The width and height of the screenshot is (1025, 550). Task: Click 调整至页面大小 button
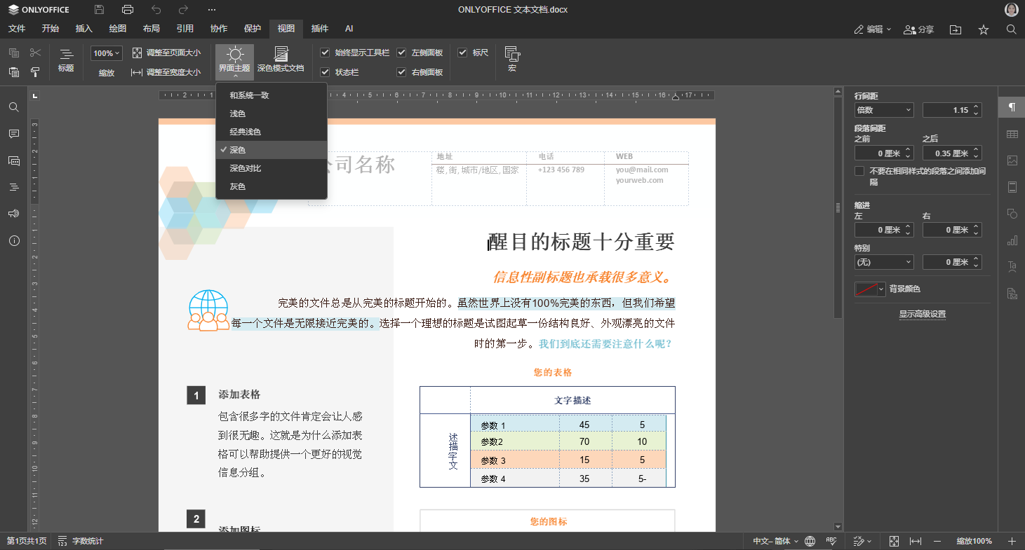tap(166, 53)
